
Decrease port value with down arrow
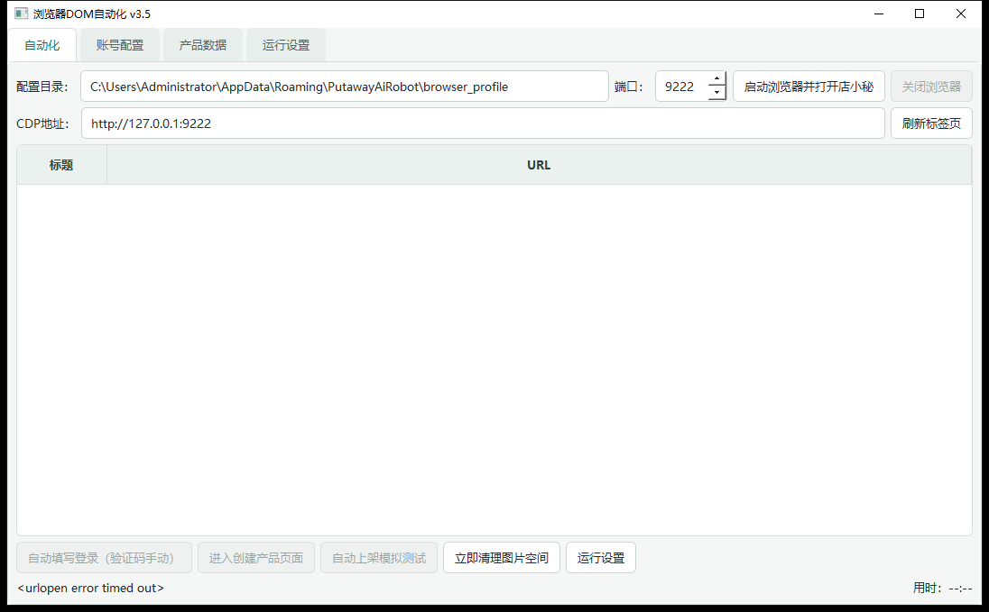point(717,93)
